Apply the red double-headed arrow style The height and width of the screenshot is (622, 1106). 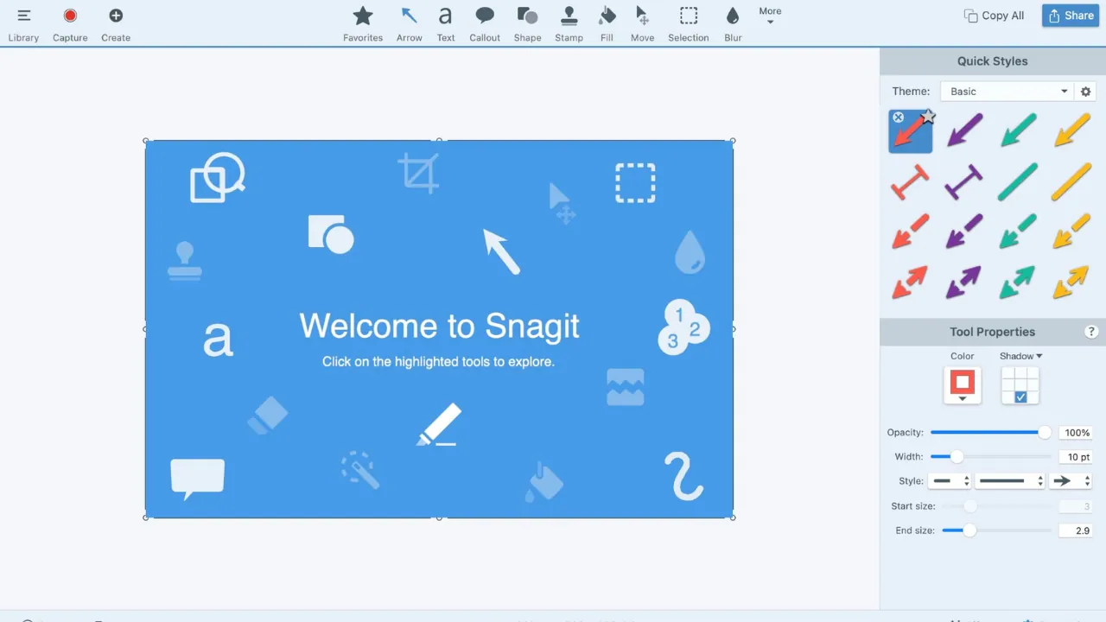click(911, 282)
